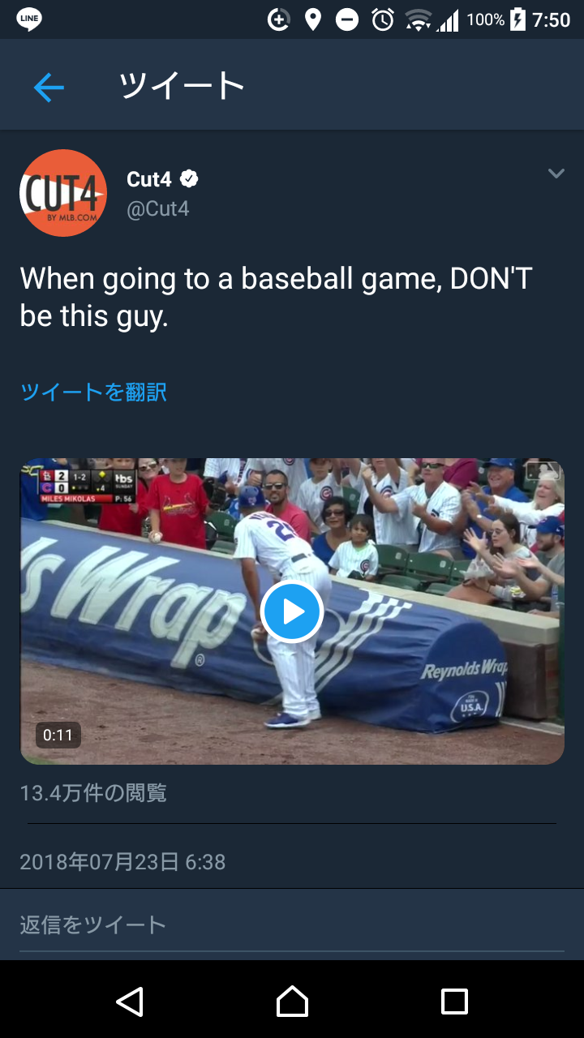Tap the Android recent apps button
Image resolution: width=584 pixels, height=1038 pixels.
pos(454,1002)
